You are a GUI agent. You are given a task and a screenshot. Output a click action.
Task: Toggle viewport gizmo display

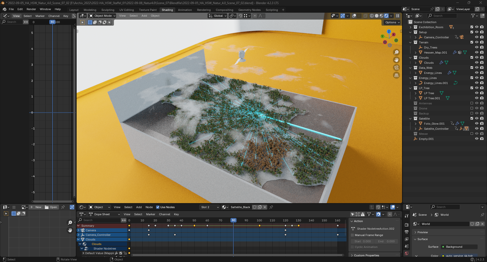[343, 16]
